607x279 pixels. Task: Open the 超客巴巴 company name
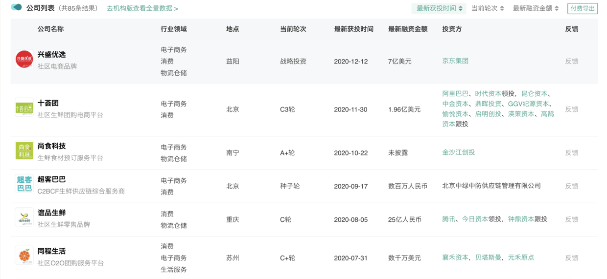click(51, 180)
